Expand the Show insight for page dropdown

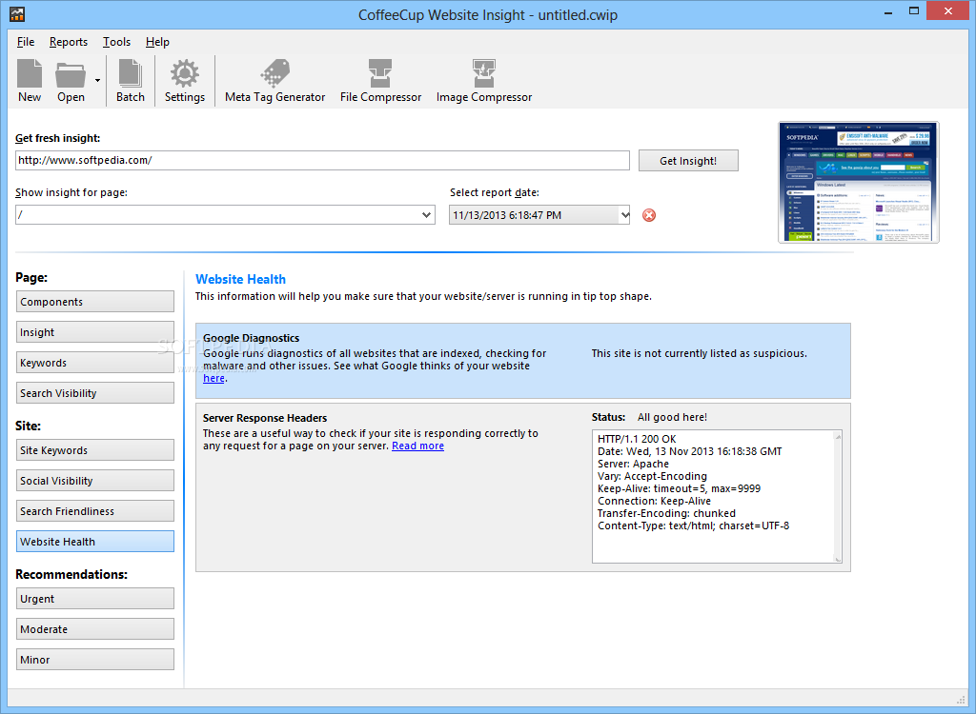(x=426, y=215)
